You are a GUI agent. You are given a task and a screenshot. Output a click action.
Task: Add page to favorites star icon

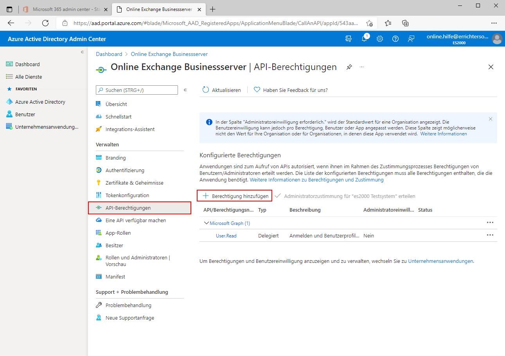click(x=369, y=23)
